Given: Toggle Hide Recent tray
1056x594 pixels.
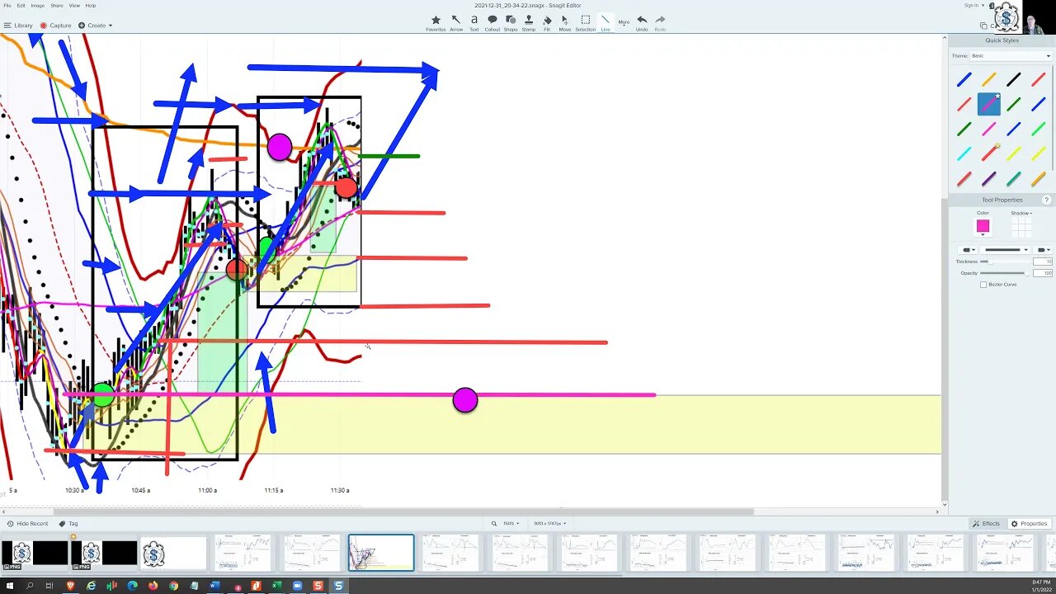Looking at the screenshot, I should [x=28, y=524].
